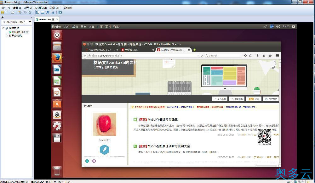The width and height of the screenshot is (315, 183).
Task: Switch the blog to 摘要视图 summary view
Action: click(x=237, y=99)
